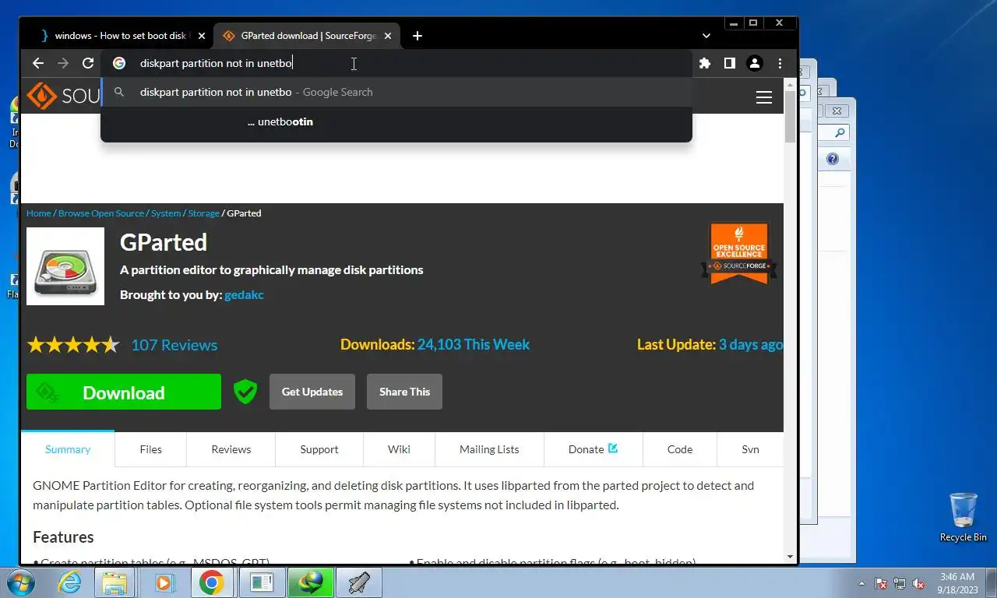This screenshot has width=997, height=598.
Task: Open the network status tray icon
Action: coord(900,583)
